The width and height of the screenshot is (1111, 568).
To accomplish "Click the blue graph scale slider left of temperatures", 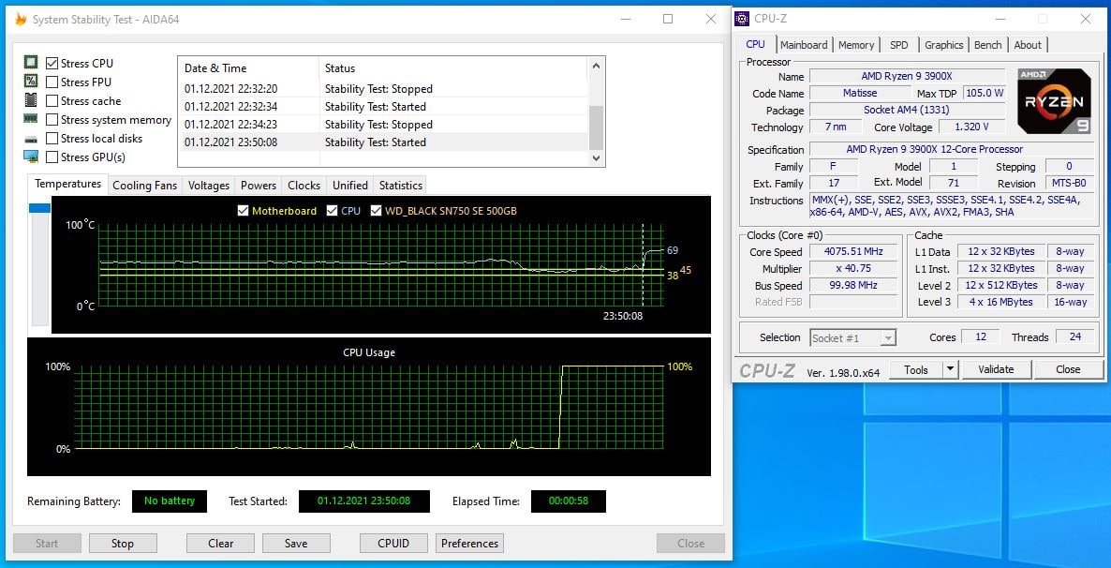I will pyautogui.click(x=39, y=208).
